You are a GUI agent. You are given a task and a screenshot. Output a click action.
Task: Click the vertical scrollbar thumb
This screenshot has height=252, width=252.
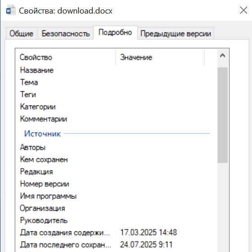coord(223,115)
